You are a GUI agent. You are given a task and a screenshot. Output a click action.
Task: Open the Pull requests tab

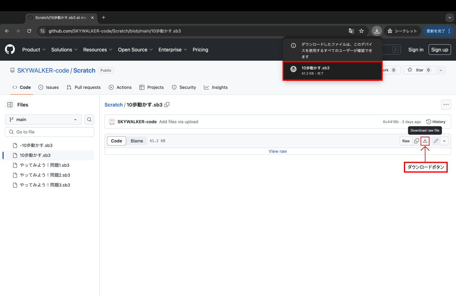(x=83, y=87)
